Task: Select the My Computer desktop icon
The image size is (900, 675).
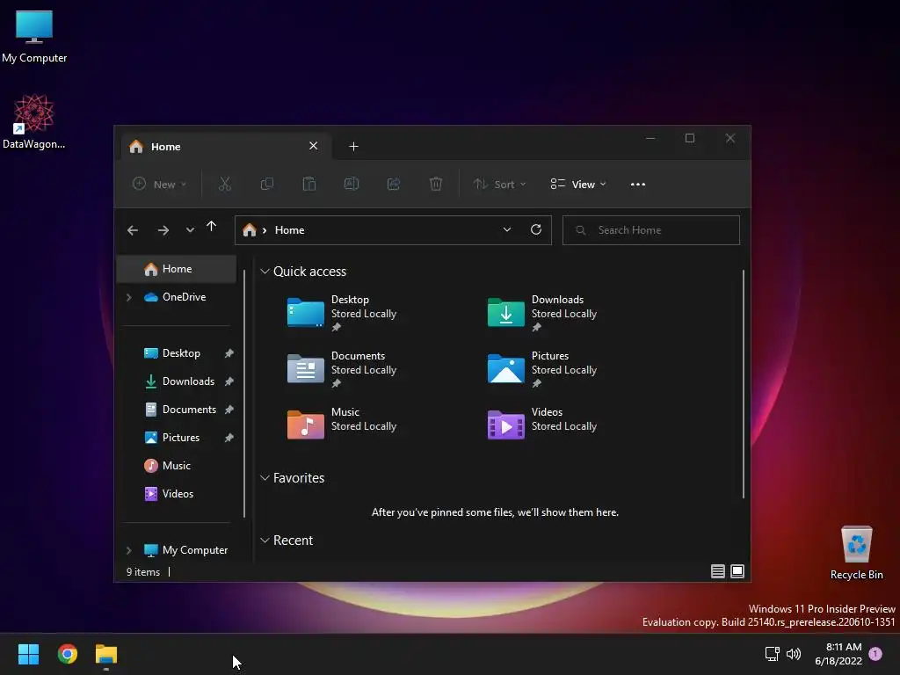Action: (34, 36)
